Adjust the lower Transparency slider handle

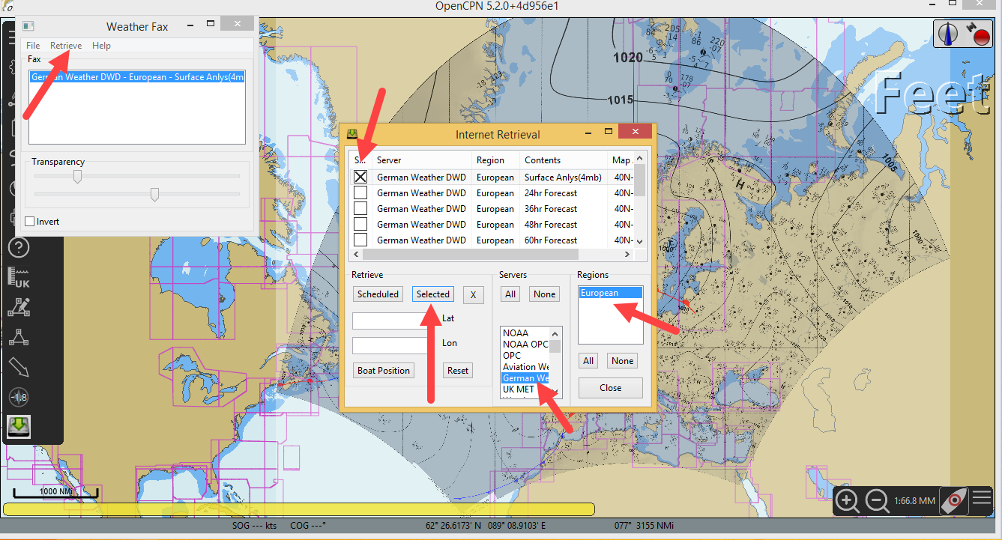[x=154, y=195]
